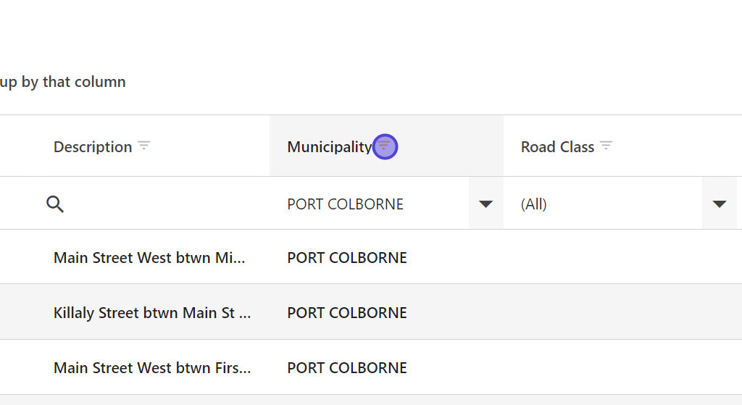Open the Road Class column filter icon
This screenshot has width=742, height=405.
point(606,146)
